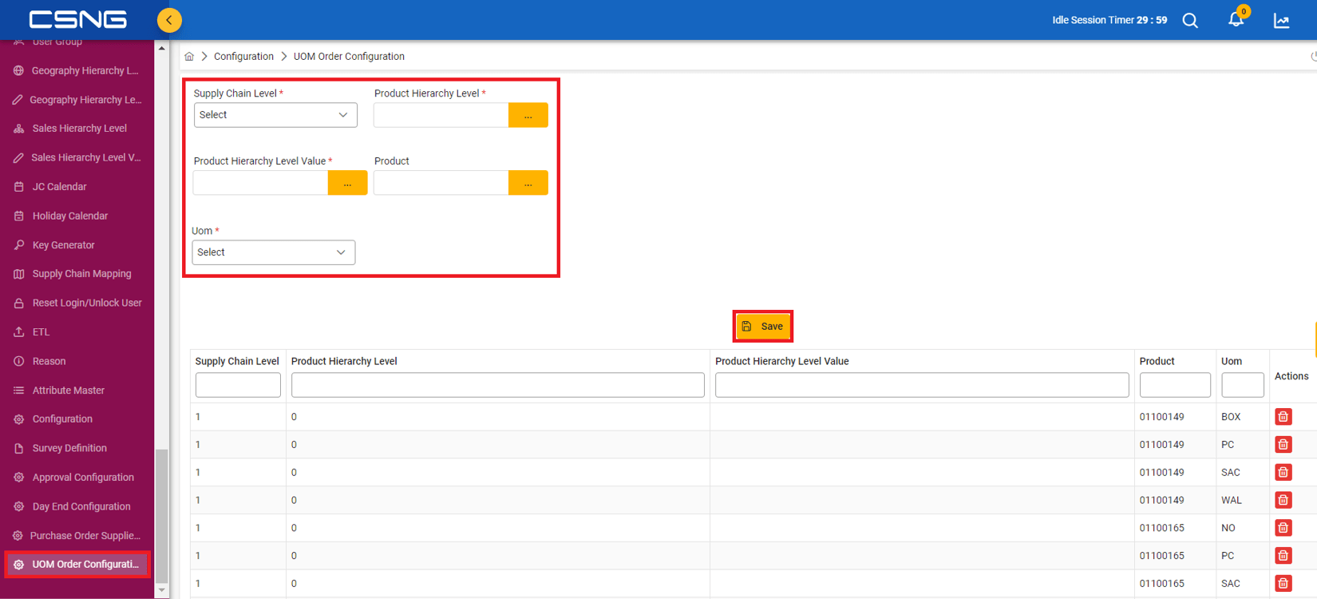Delete the row with product 01100165 NO
Screen dimensions: 1317x599
click(x=1283, y=528)
